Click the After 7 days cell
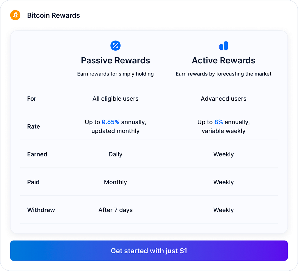298x271 pixels. (115, 210)
